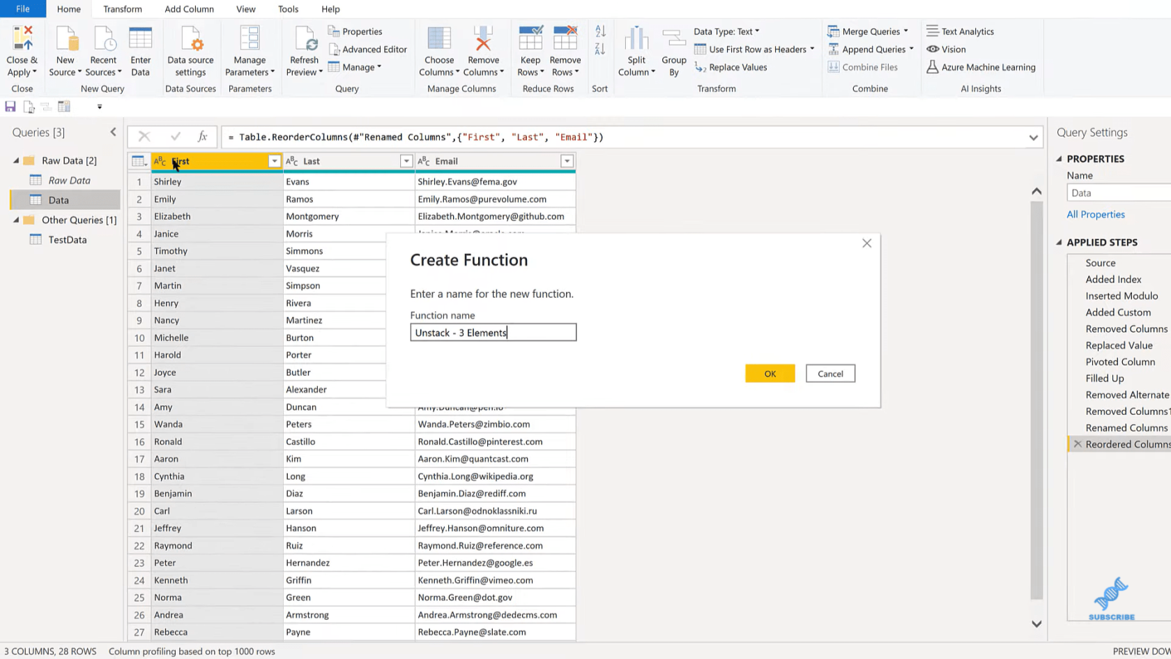The image size is (1171, 659).
Task: Click the Choose Columns icon
Action: 439,38
